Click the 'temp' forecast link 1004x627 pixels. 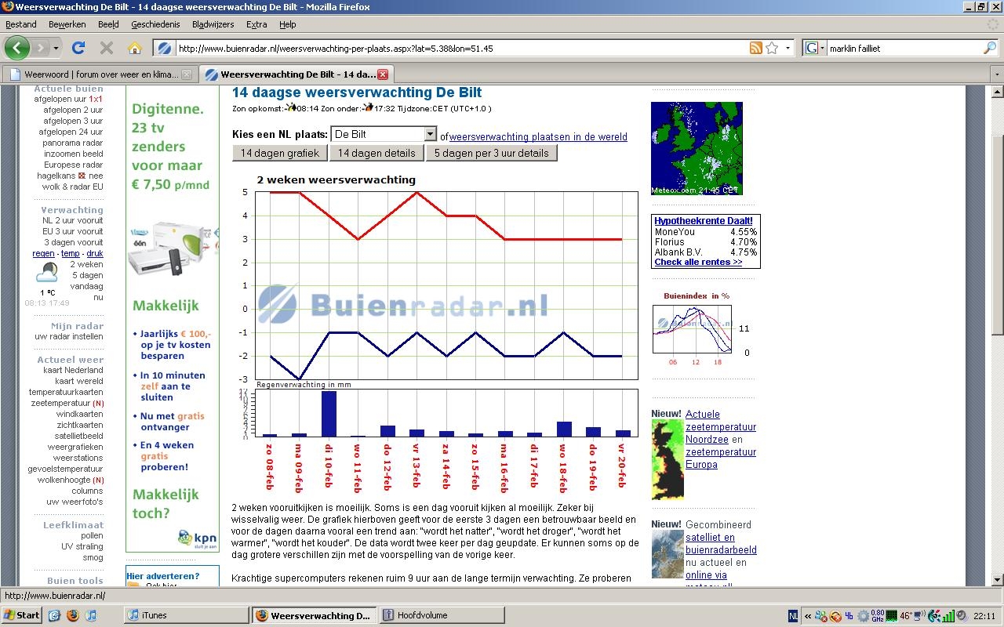coord(71,254)
